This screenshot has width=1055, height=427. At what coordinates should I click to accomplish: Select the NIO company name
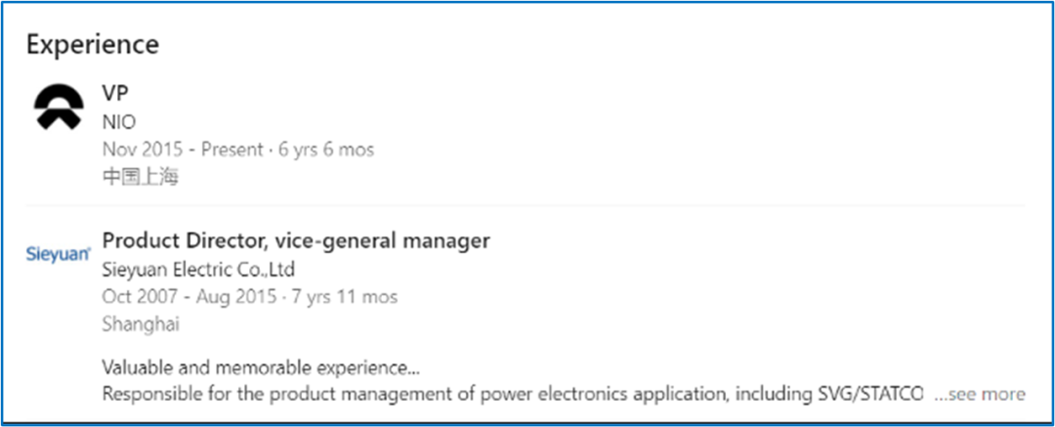point(118,122)
